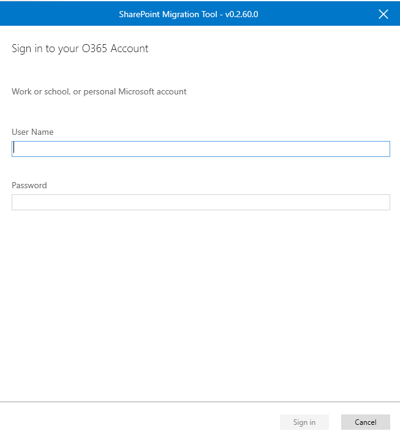Viewport: 400px width, 442px height.
Task: Click the horizontal separator above the buttons
Action: point(200,402)
